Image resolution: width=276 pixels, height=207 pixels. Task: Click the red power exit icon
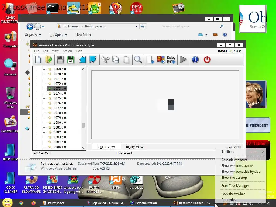[x=207, y=60]
